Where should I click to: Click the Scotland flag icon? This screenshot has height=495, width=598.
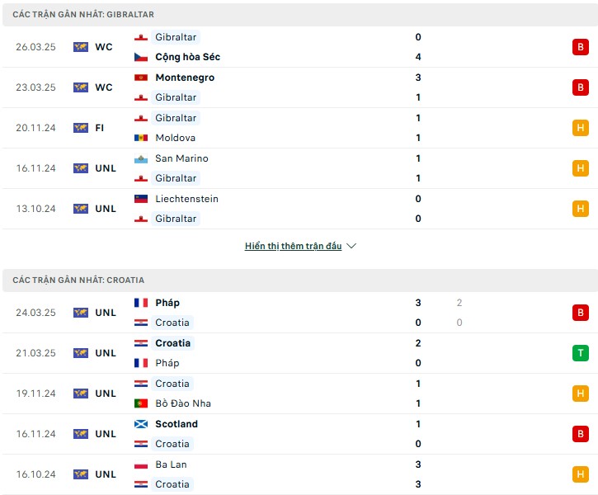[x=141, y=424]
